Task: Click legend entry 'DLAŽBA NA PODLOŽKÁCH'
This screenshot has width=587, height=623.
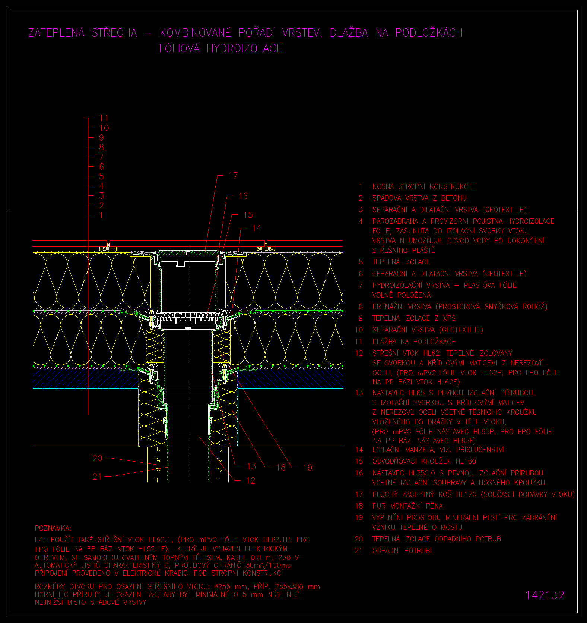Action: click(x=414, y=342)
